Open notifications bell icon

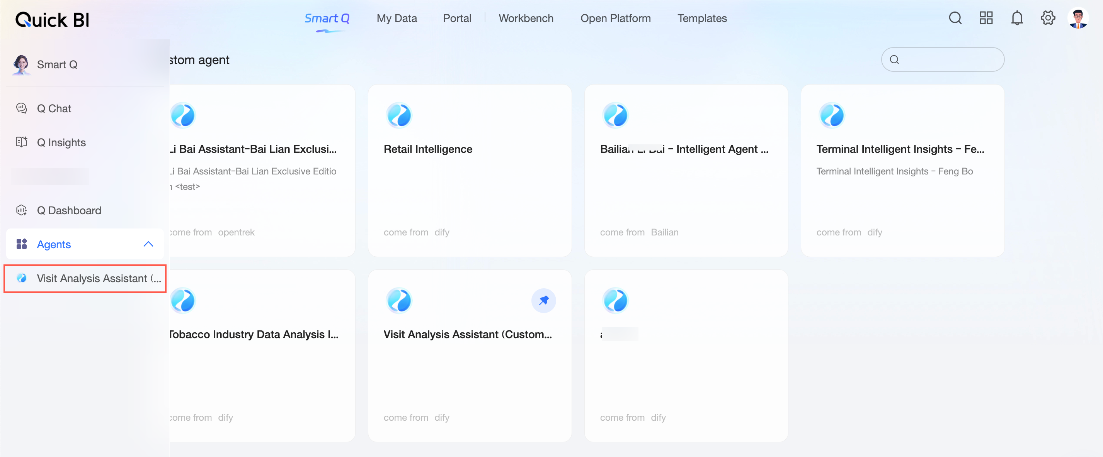(x=1016, y=19)
